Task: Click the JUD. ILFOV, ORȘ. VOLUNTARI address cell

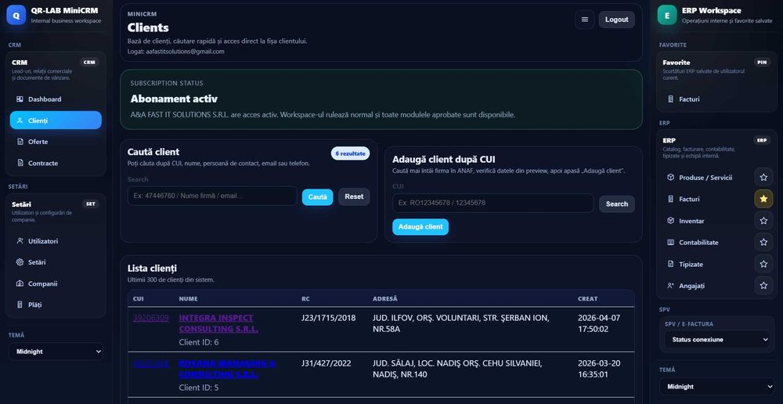Action: 461,323
